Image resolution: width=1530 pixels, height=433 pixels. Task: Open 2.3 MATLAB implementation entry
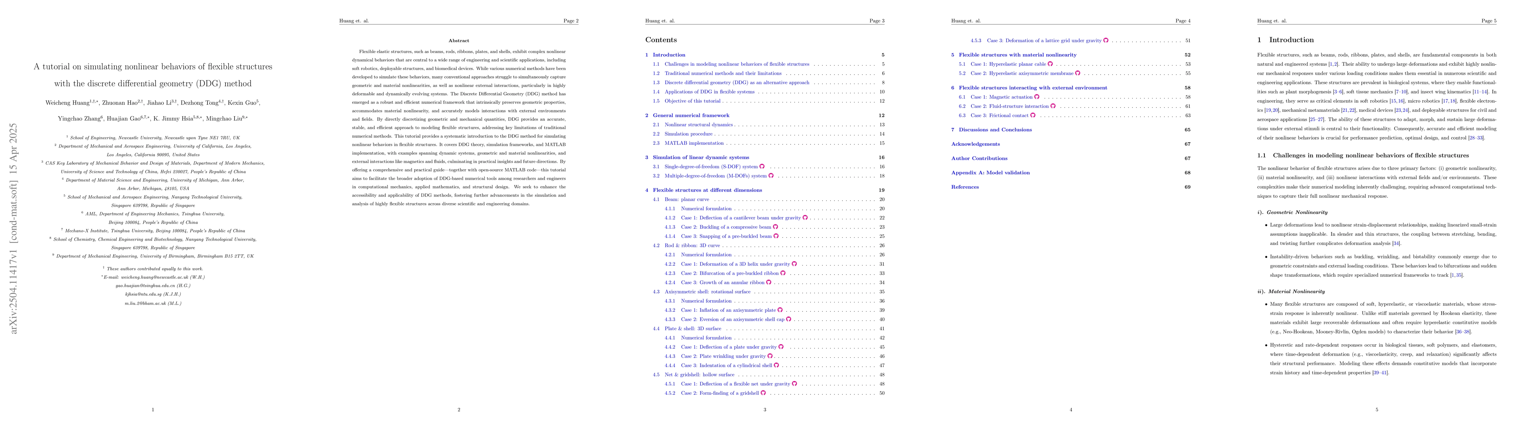688,143
